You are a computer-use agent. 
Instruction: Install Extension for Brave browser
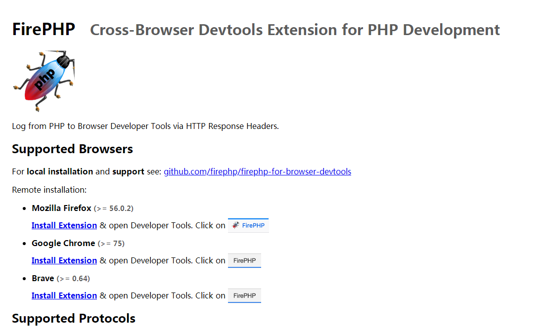tap(64, 295)
